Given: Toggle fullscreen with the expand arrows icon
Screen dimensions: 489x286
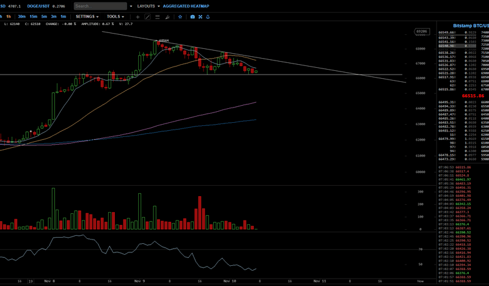Looking at the screenshot, I should [x=200, y=17].
